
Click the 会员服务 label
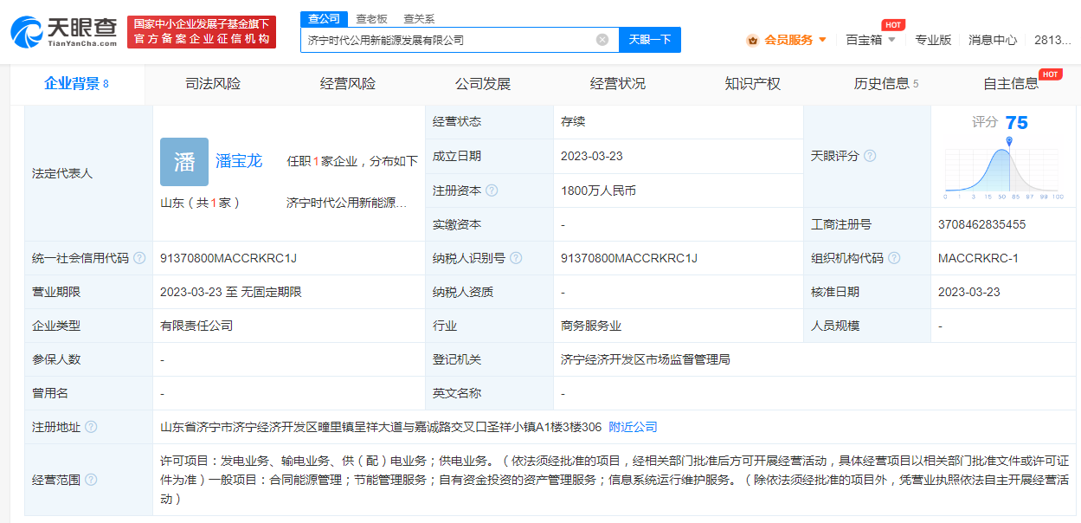pos(788,40)
